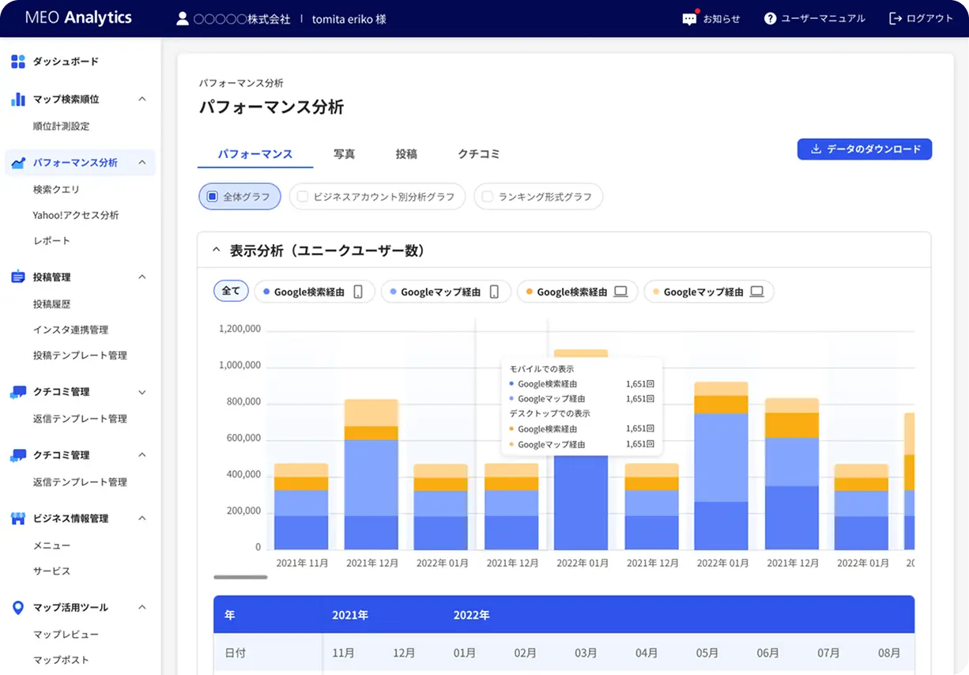
Task: Click the ダッシュボード grid icon
Action: pos(18,62)
